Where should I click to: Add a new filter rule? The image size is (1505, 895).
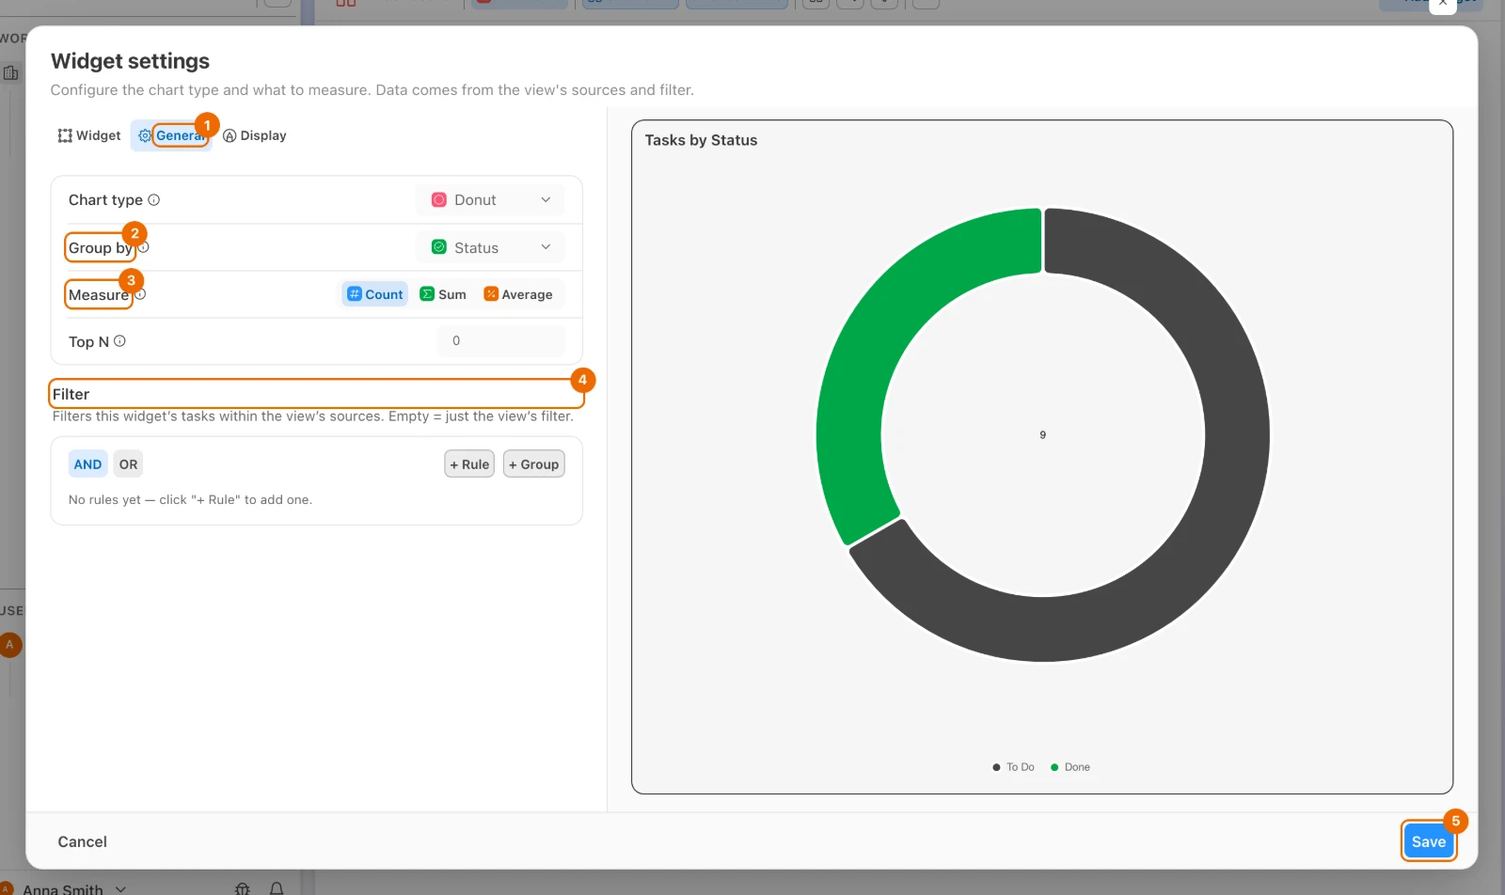coord(469,464)
